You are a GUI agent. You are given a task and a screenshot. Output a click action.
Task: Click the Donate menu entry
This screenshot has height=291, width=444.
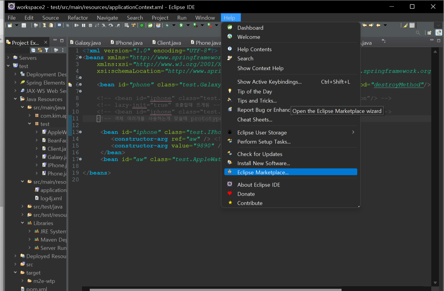(291, 194)
